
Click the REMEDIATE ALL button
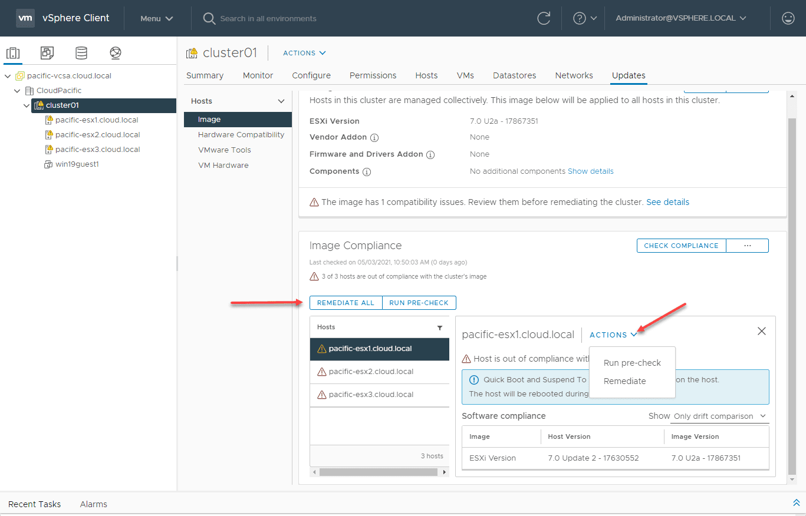click(346, 303)
